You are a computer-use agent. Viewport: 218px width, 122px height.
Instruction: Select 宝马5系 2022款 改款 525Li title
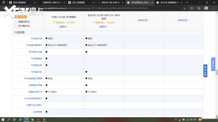[104, 17]
